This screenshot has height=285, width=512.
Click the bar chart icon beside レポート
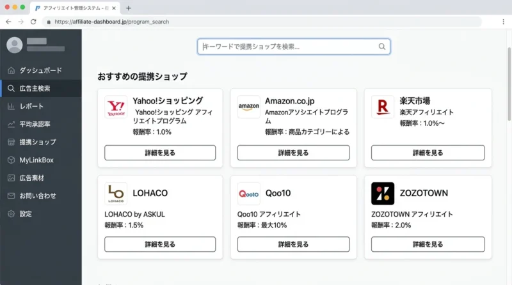(x=11, y=106)
